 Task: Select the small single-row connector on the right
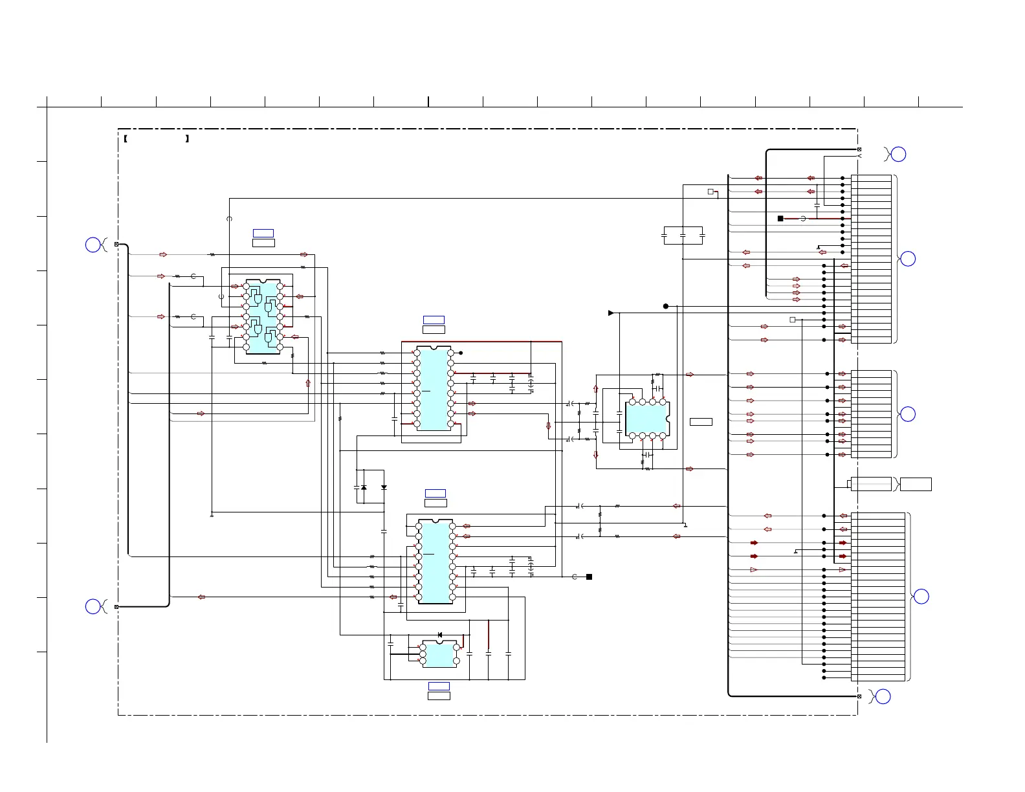pyautogui.click(x=871, y=484)
